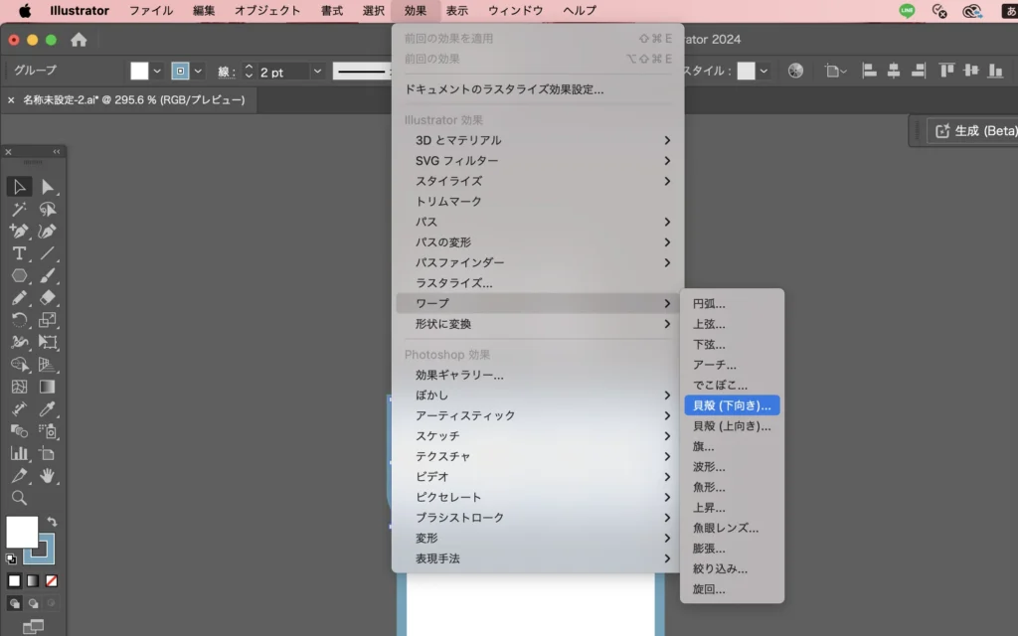The width and height of the screenshot is (1018, 636).
Task: Select the Hand tool
Action: coord(47,476)
